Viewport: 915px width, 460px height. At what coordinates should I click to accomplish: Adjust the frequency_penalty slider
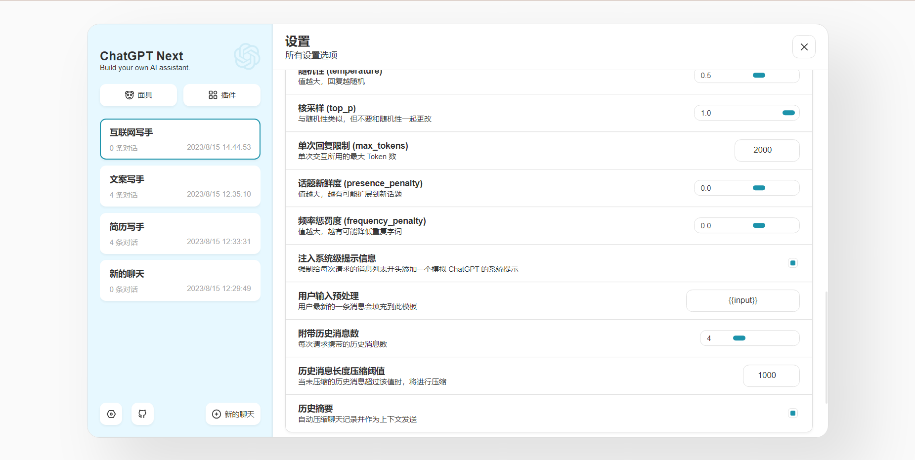(x=747, y=225)
